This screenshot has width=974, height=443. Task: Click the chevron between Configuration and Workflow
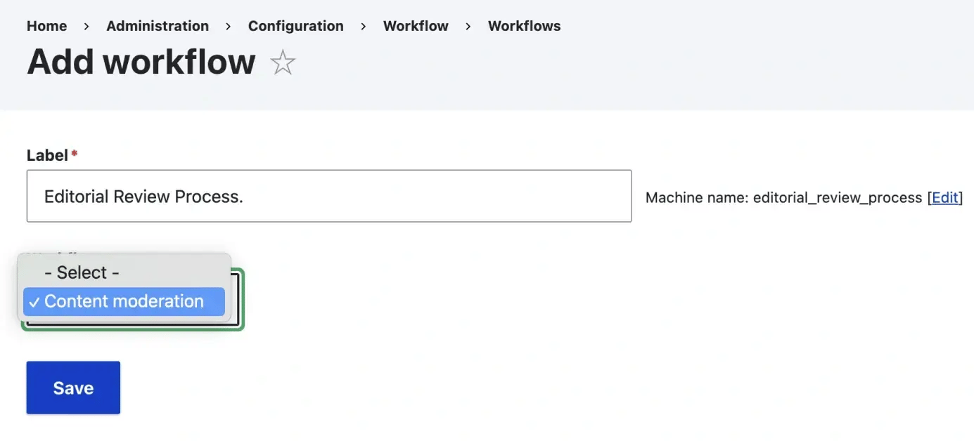click(363, 26)
